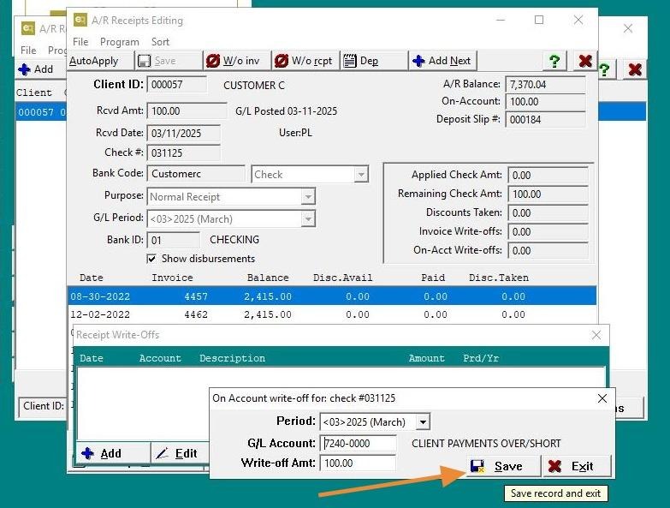Click the Client ID field 000057

pyautogui.click(x=176, y=85)
